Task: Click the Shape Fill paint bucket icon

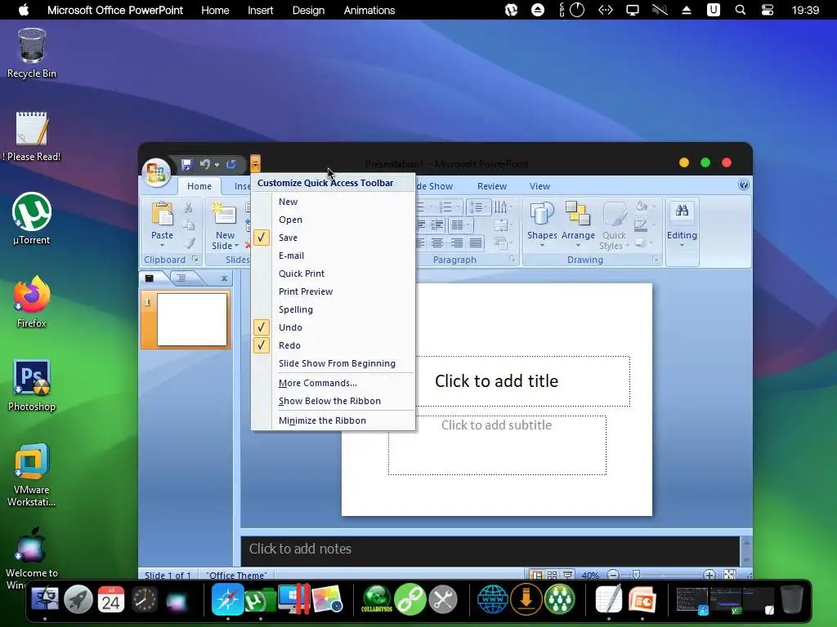Action: click(642, 207)
